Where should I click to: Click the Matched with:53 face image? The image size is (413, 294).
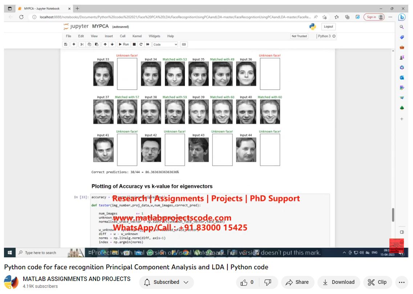pyautogui.click(x=175, y=74)
